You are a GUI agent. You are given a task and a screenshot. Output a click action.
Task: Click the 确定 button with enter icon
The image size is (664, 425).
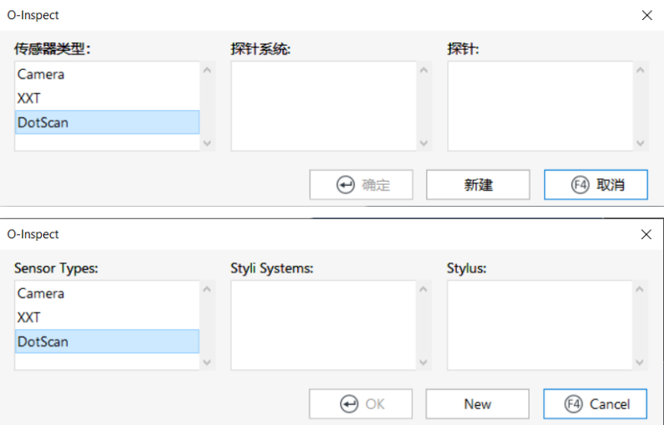361,185
